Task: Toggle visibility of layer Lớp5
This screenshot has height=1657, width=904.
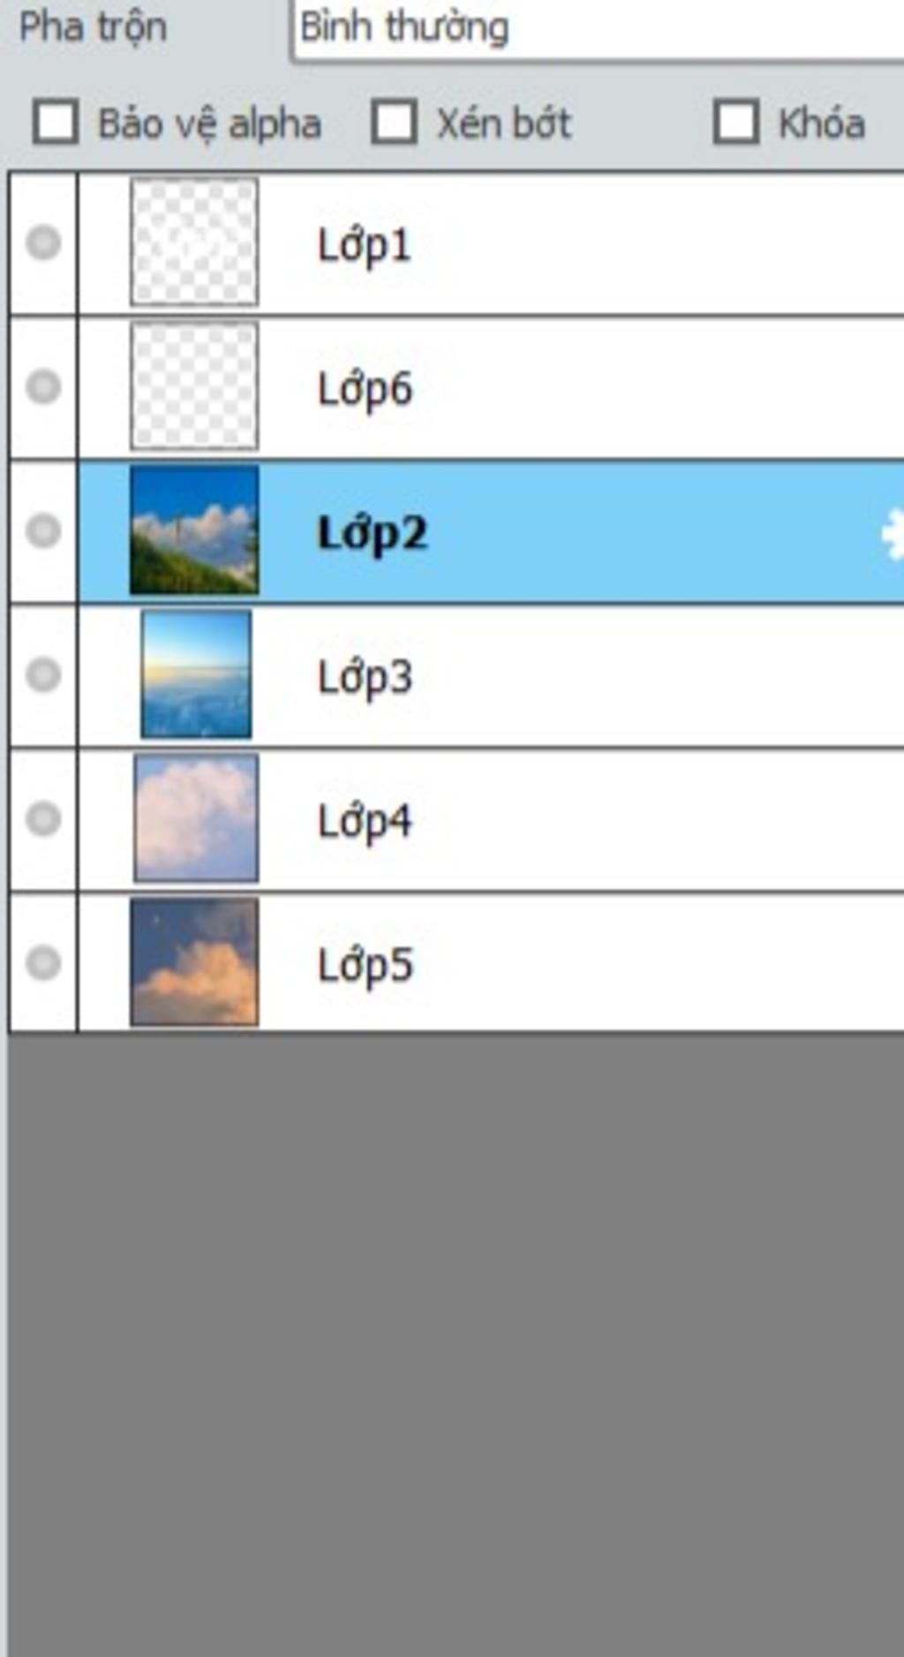Action: point(43,962)
